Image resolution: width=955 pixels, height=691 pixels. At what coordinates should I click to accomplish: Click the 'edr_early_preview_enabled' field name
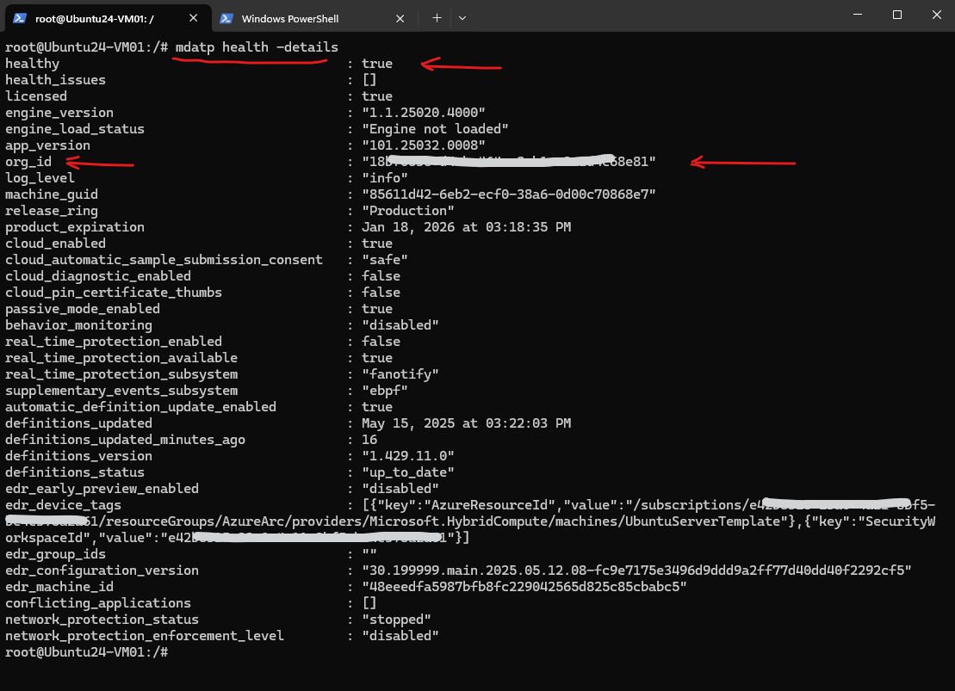[x=102, y=489]
